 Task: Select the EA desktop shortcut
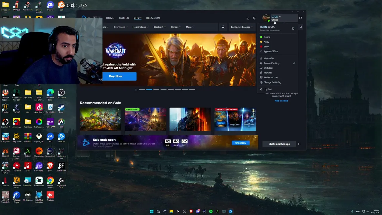pos(50,138)
